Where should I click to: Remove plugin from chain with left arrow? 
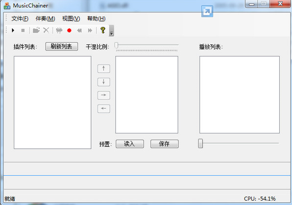(104, 109)
